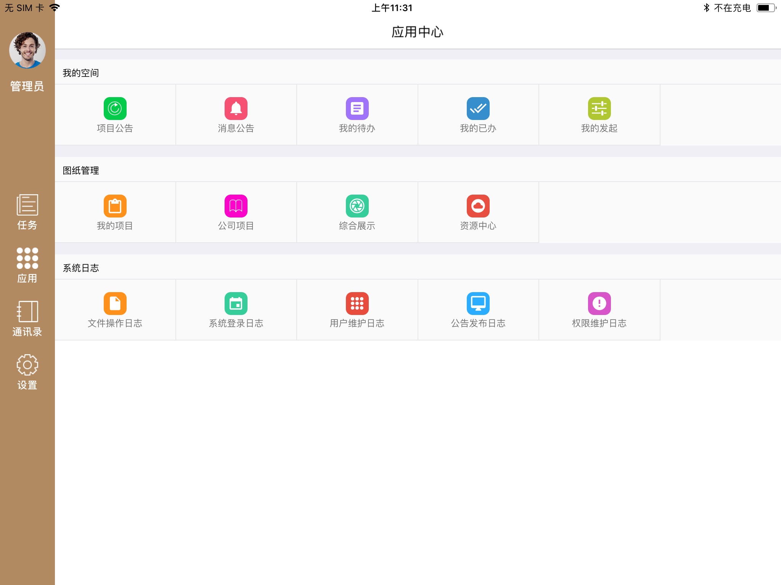This screenshot has height=585, width=781.
Task: Tap the 管理员 user name label
Action: coord(27,86)
